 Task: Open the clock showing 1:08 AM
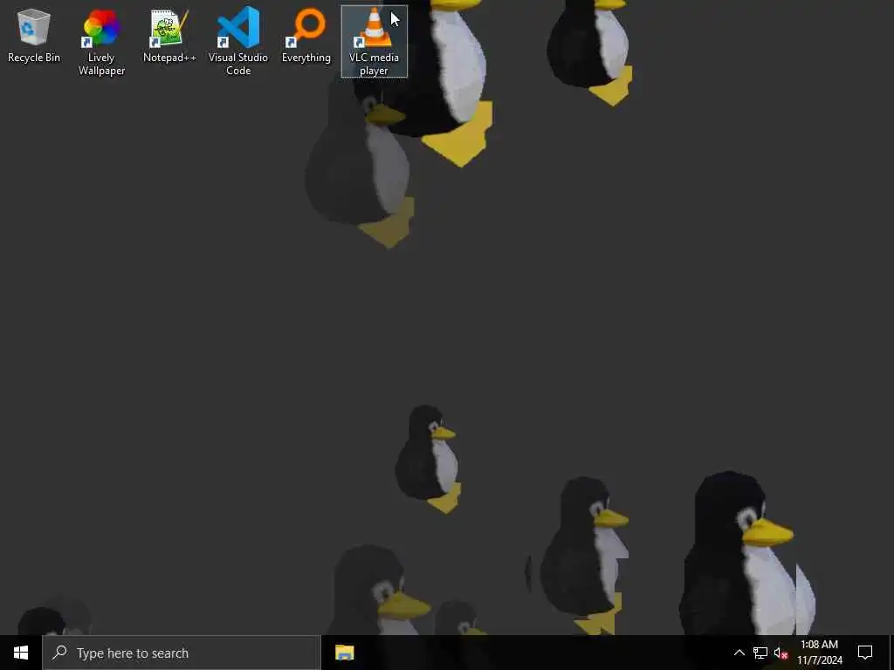pyautogui.click(x=819, y=653)
